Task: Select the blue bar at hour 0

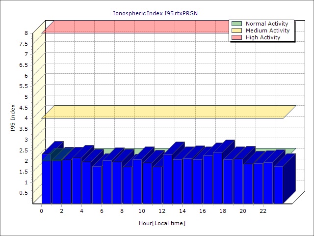Action: pyautogui.click(x=46, y=181)
